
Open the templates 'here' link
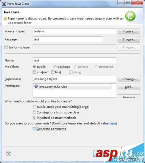[x=113, y=123]
